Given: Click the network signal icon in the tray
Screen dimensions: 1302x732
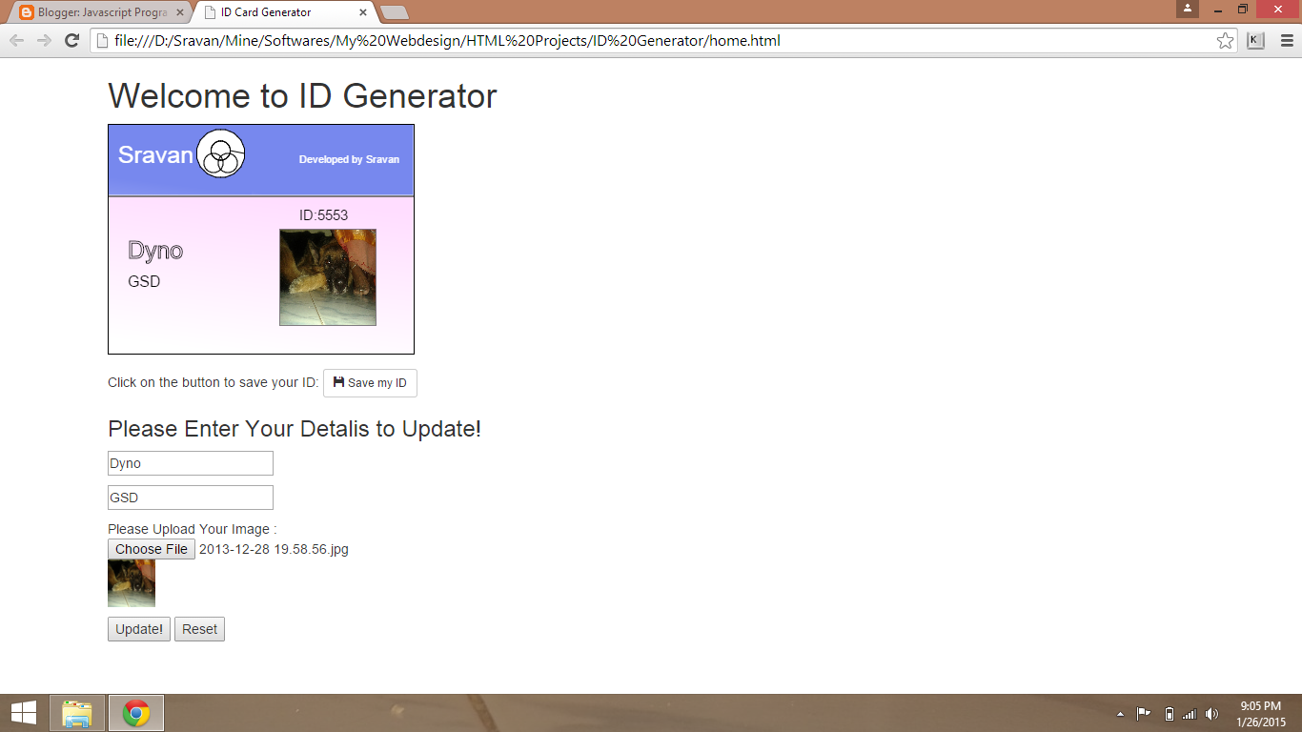Looking at the screenshot, I should pos(1190,713).
